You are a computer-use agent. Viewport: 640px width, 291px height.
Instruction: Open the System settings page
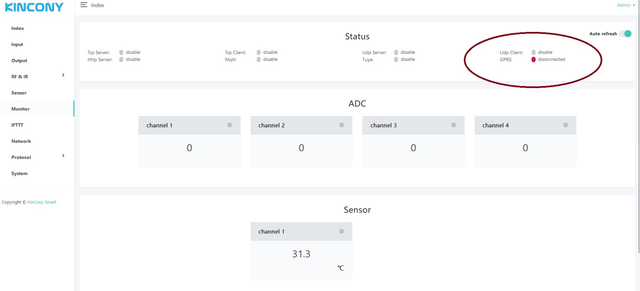point(20,173)
